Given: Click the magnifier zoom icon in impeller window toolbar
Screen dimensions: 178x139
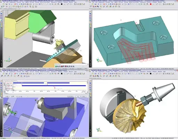Looking at the screenshot, I should click(119, 76).
